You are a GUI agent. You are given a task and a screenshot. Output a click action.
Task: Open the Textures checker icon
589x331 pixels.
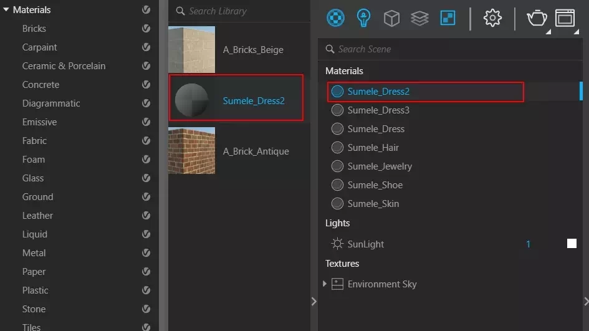pos(448,17)
